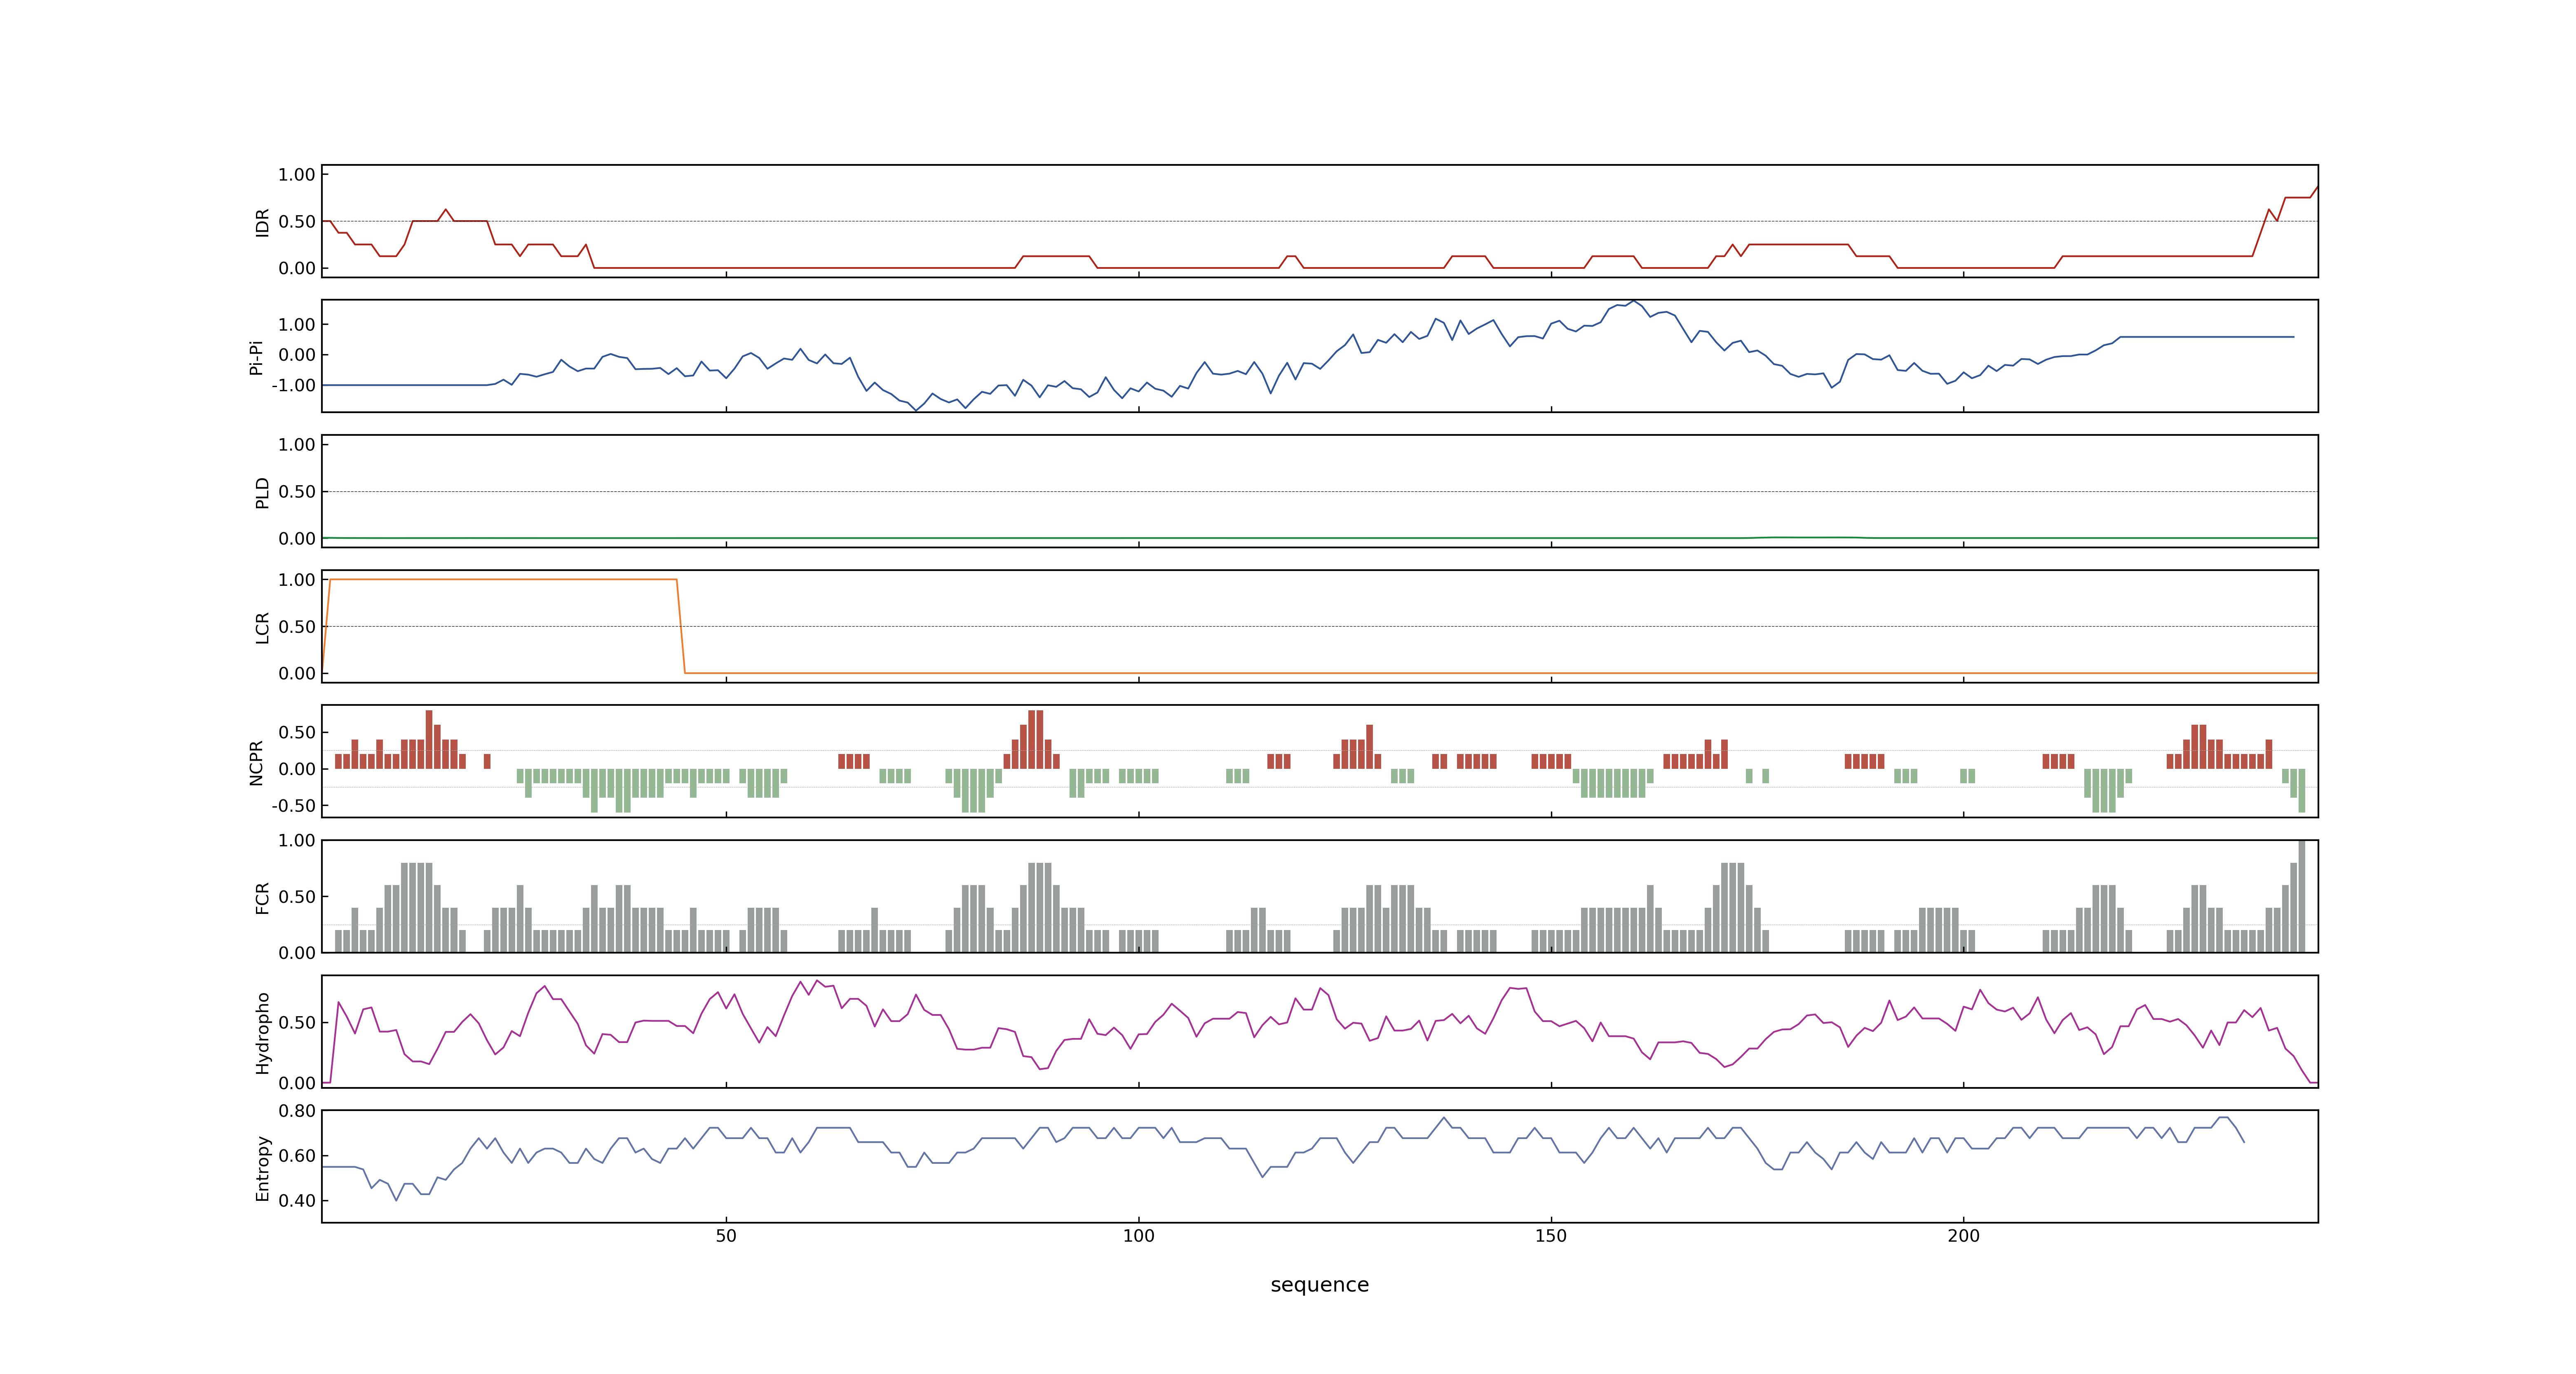Click the x-axis tick label 150
Viewport: 2576px width, 1374px height.
click(x=1551, y=1236)
